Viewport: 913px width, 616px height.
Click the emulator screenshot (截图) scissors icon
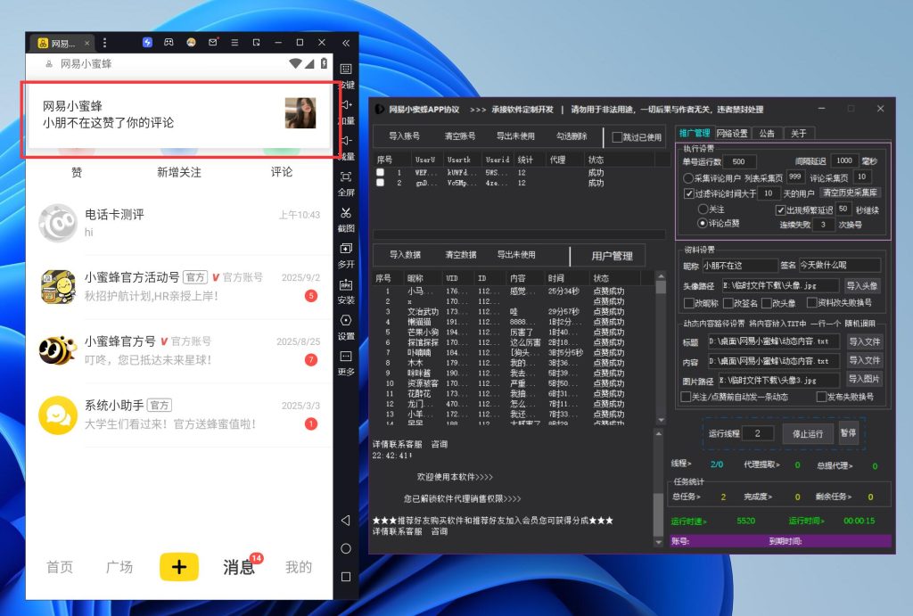(346, 213)
